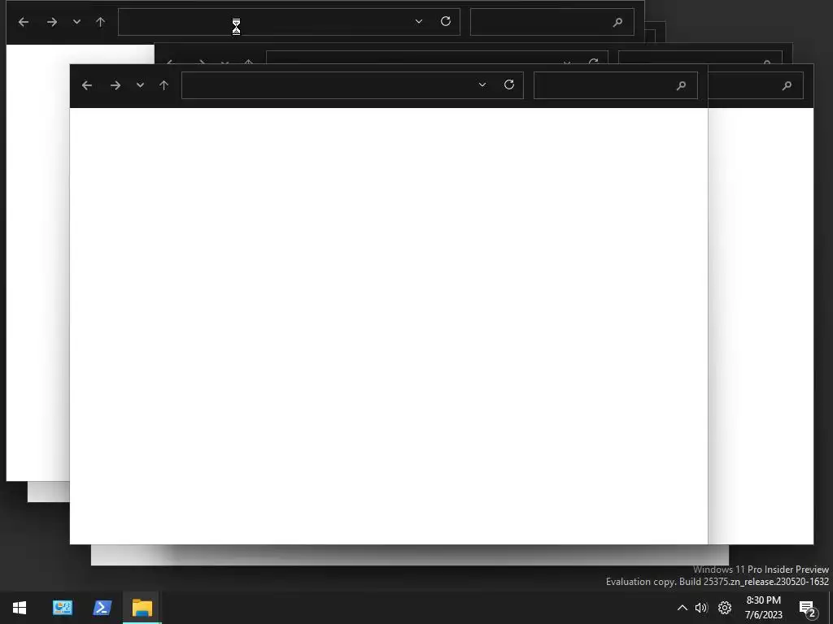Open the Windows Start menu
Image resolution: width=833 pixels, height=624 pixels.
pyautogui.click(x=20, y=608)
